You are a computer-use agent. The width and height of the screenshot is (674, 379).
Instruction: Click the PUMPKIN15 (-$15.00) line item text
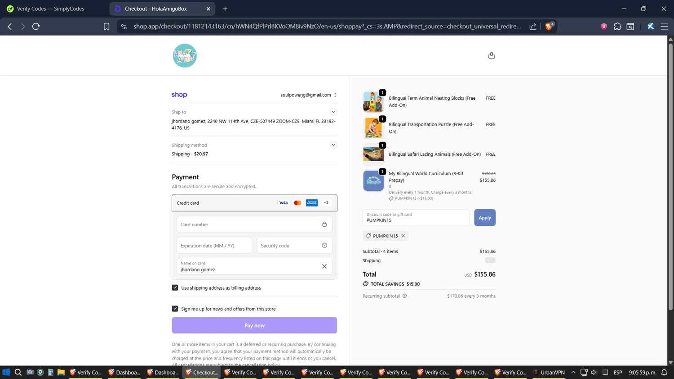pos(414,198)
